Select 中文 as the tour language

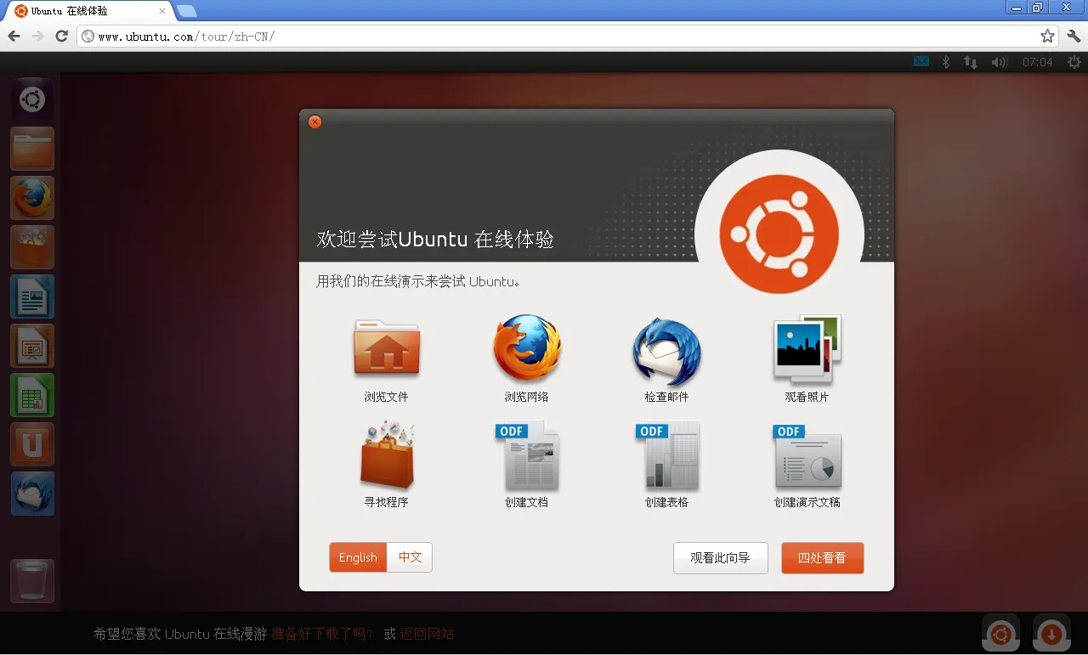pos(409,557)
